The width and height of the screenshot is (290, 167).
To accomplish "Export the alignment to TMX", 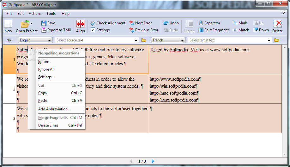I will tap(56, 30).
